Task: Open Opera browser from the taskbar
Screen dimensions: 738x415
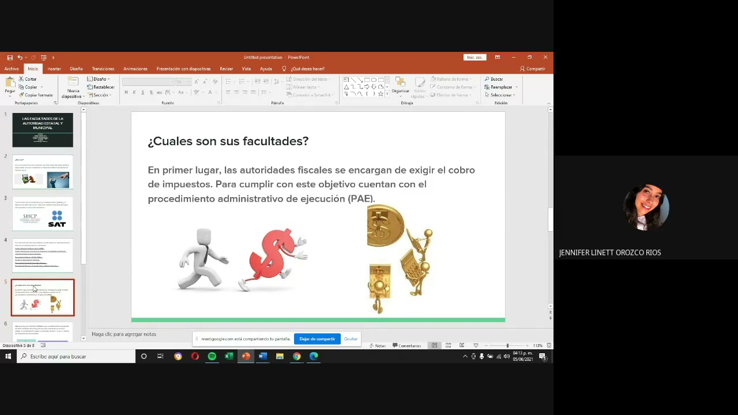Action: 195,356
